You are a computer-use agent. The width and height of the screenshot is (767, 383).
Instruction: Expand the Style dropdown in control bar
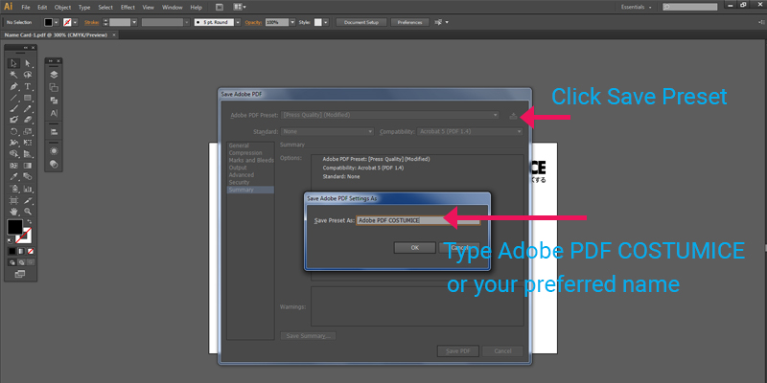[x=326, y=22]
